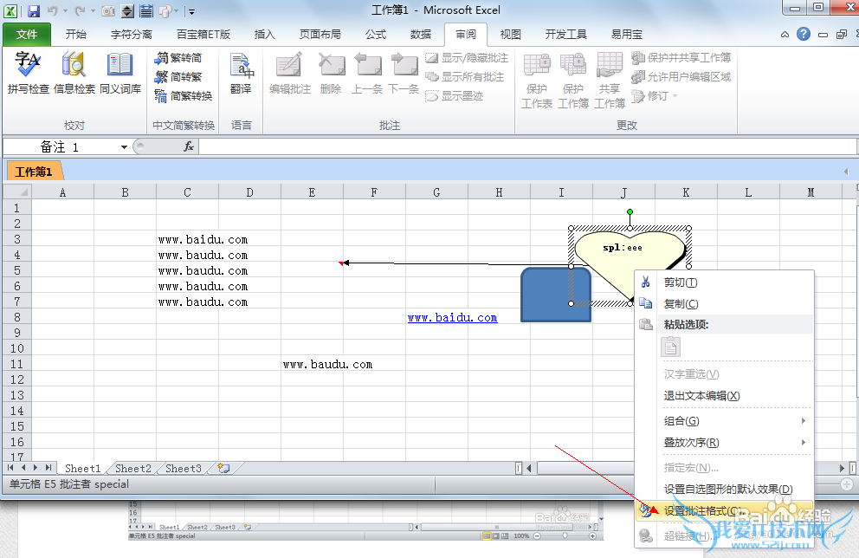
Task: Save the workbook from quick access toolbar
Action: [x=34, y=10]
